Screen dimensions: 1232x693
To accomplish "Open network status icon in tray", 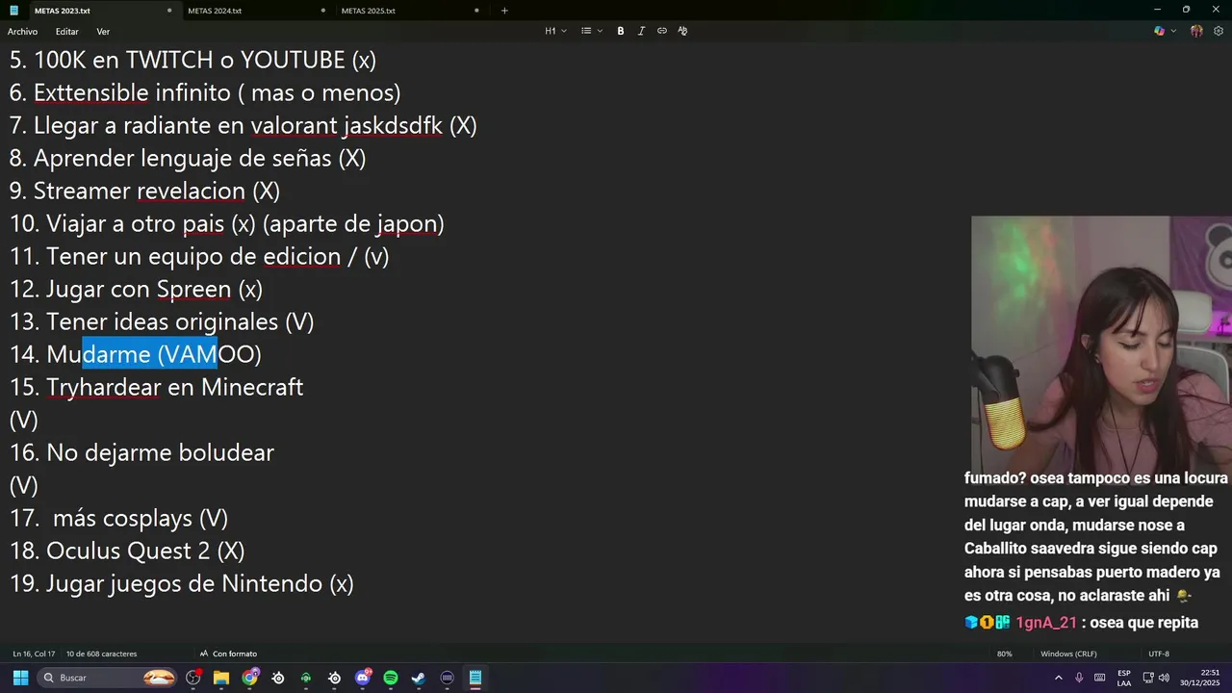I will point(1146,678).
